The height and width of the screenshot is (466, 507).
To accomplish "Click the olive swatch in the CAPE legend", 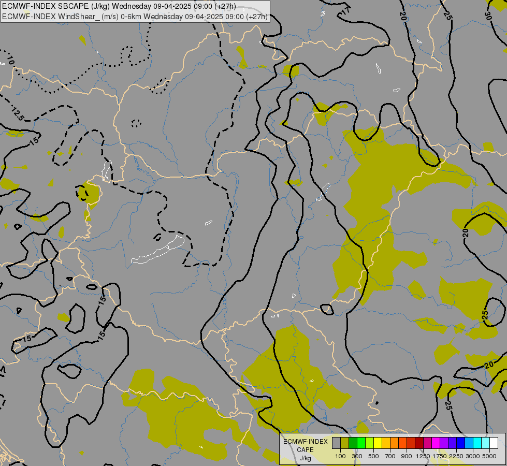I will click(x=345, y=443).
